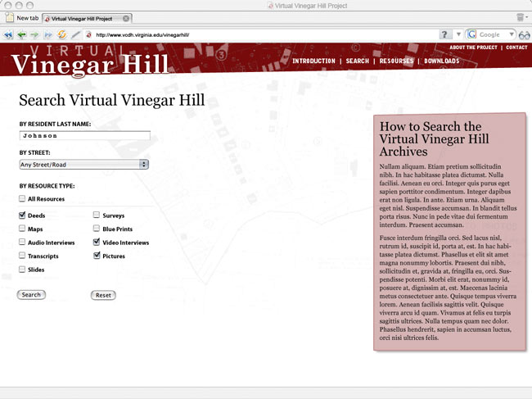Close the Virtual Vinegar Hill Project tab

coord(126,18)
